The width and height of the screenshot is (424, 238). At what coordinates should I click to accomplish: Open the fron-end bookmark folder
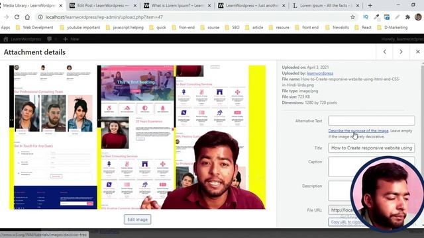click(x=184, y=28)
